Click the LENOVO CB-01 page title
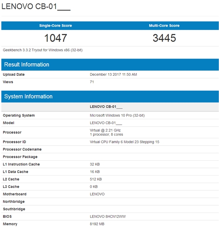219x229 pixels. 36,7
